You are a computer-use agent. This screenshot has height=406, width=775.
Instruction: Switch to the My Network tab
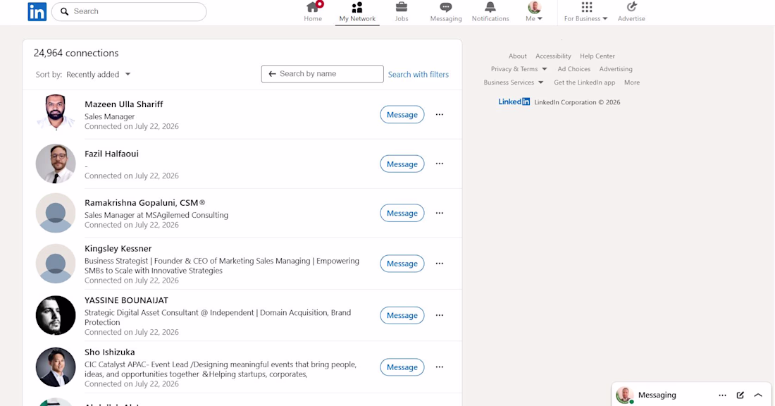pyautogui.click(x=357, y=13)
